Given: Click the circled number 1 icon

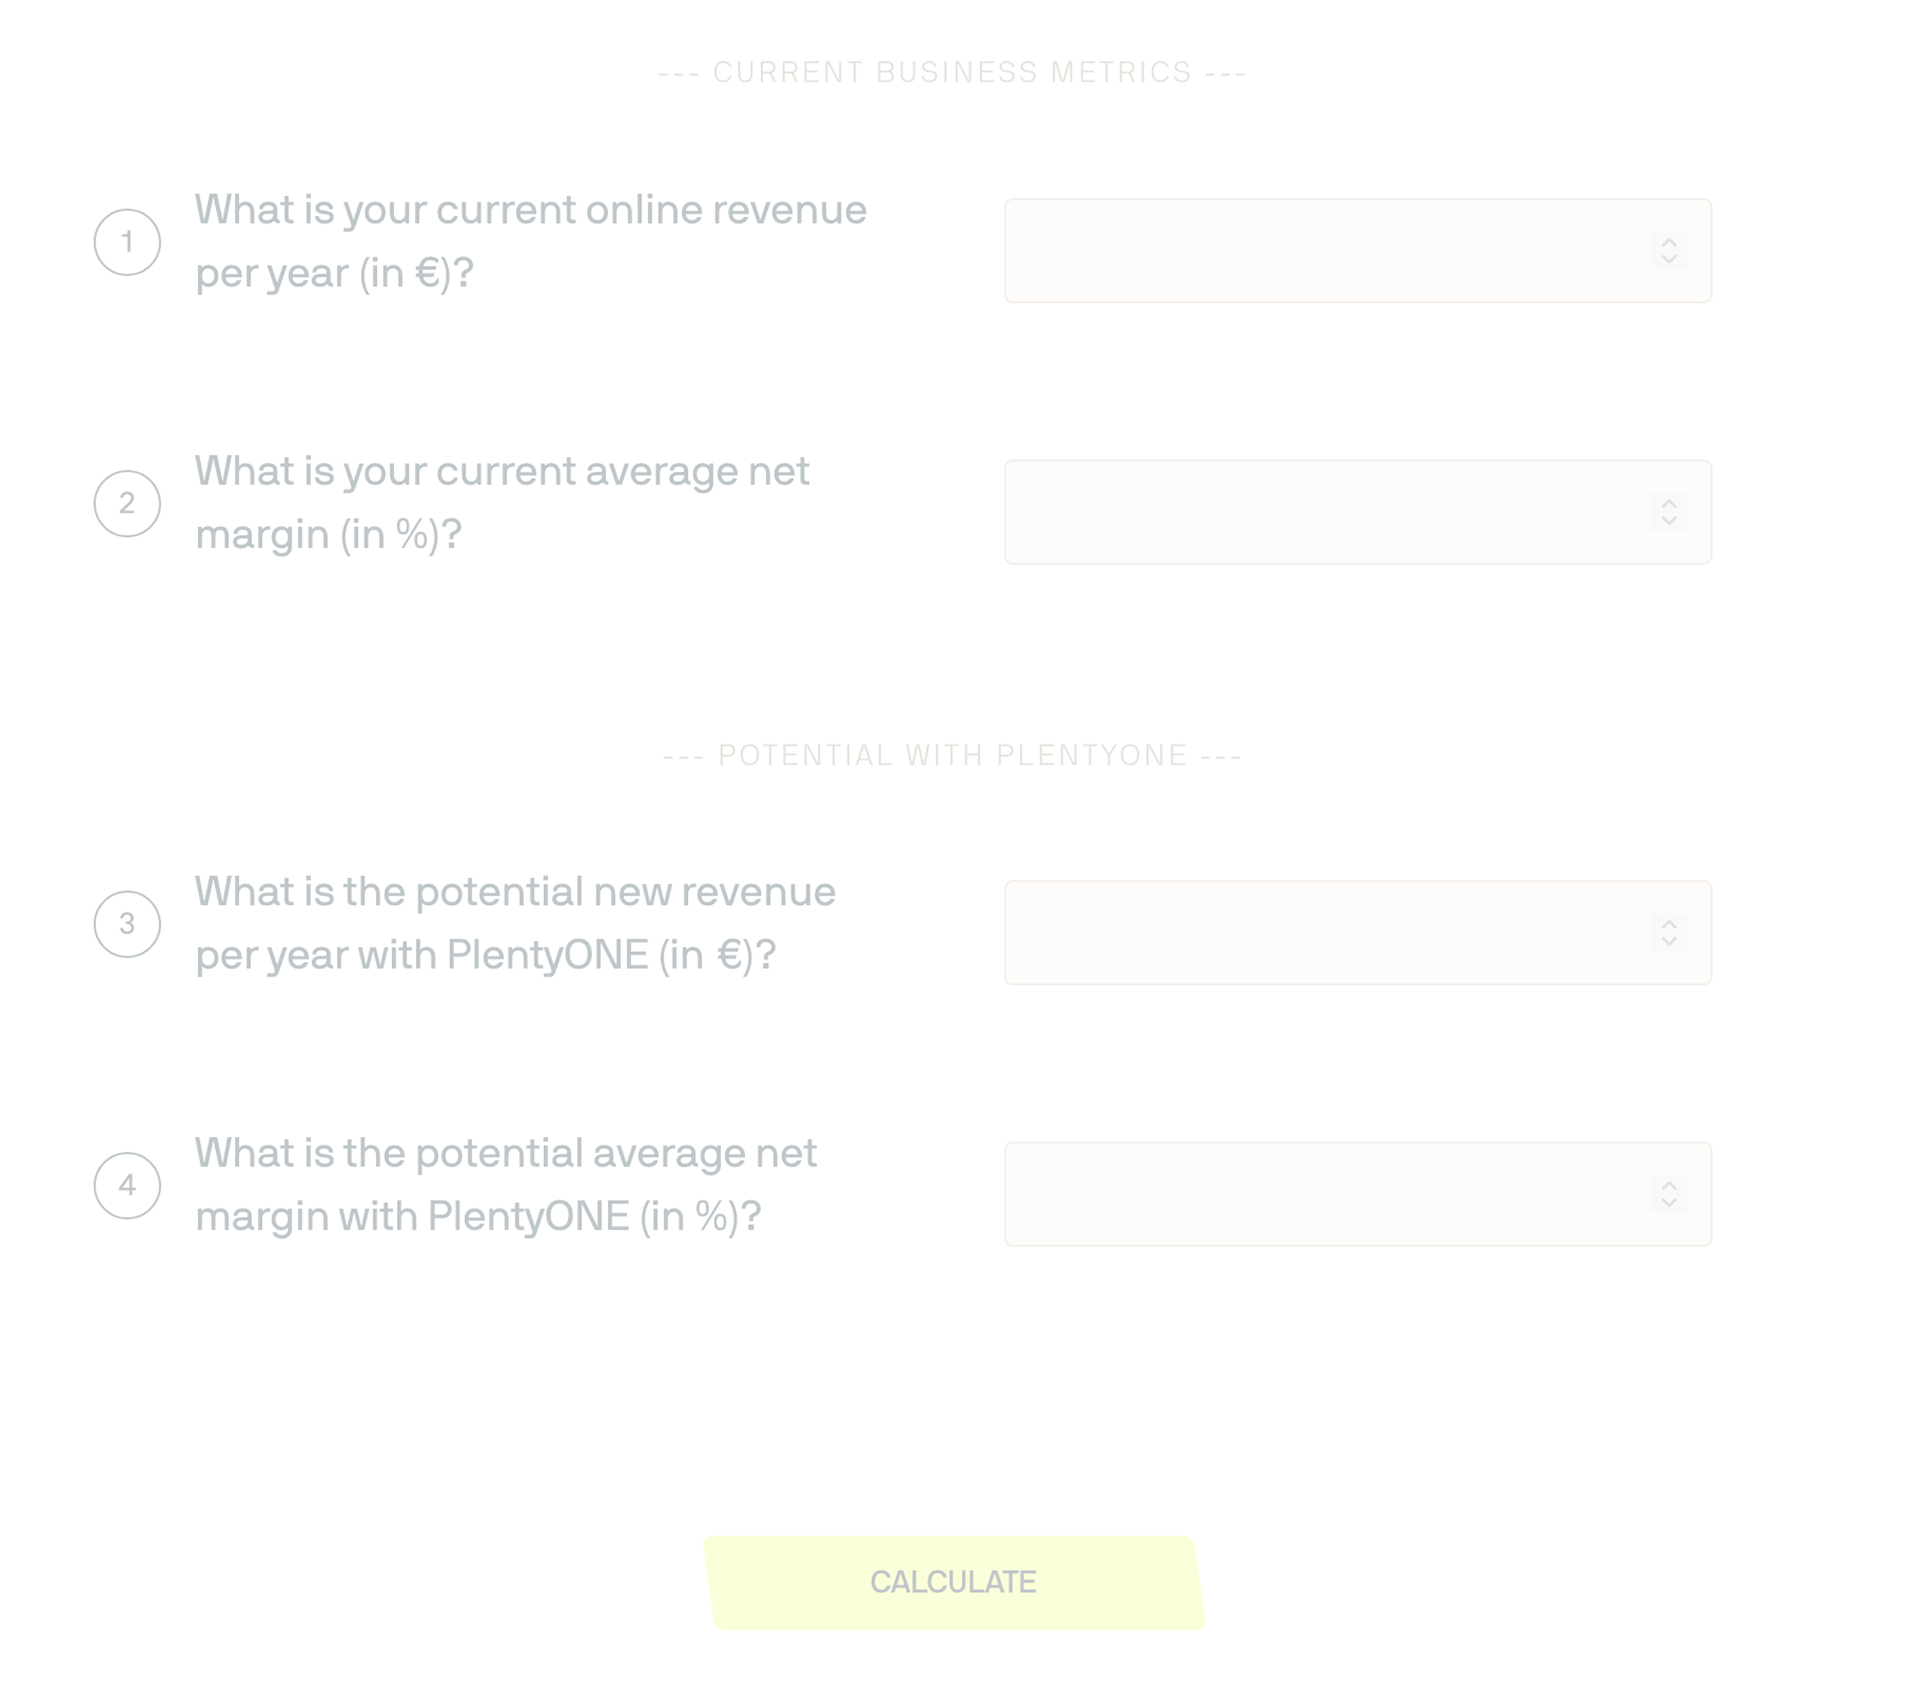Looking at the screenshot, I should point(127,242).
